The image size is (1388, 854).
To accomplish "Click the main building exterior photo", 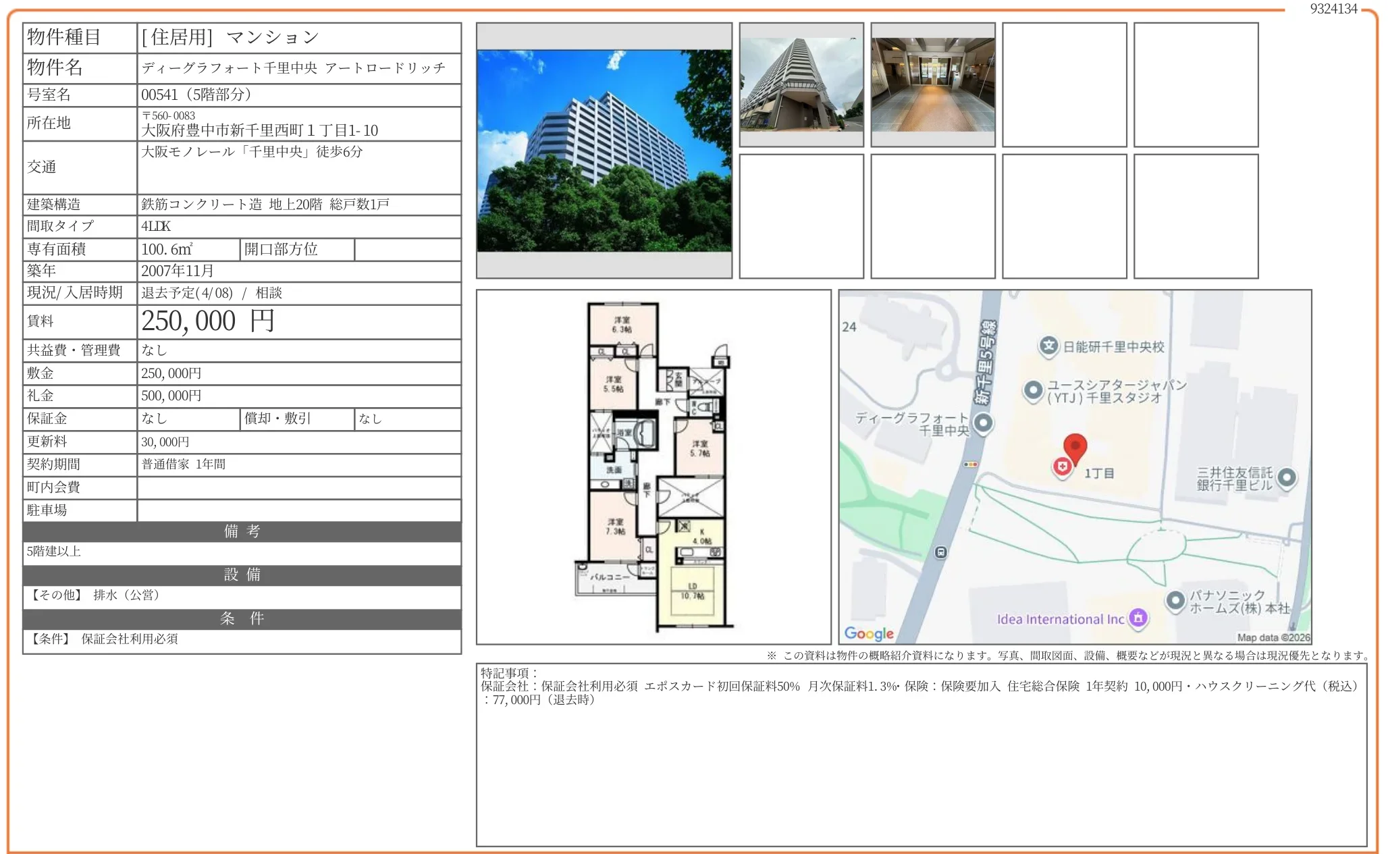I will click(604, 151).
